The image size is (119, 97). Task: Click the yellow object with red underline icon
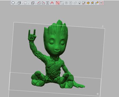(x=92, y=3)
